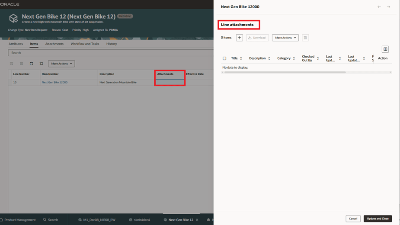
Task: Delete attachment using trash icon in panel
Action: [305, 38]
